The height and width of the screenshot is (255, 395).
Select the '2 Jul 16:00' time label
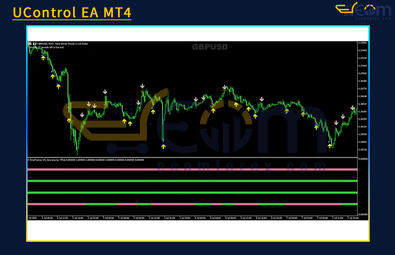(78, 218)
